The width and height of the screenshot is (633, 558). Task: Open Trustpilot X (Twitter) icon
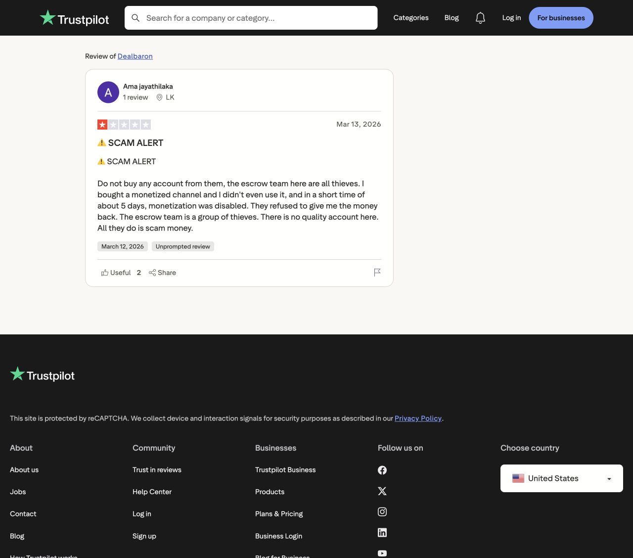pos(382,491)
